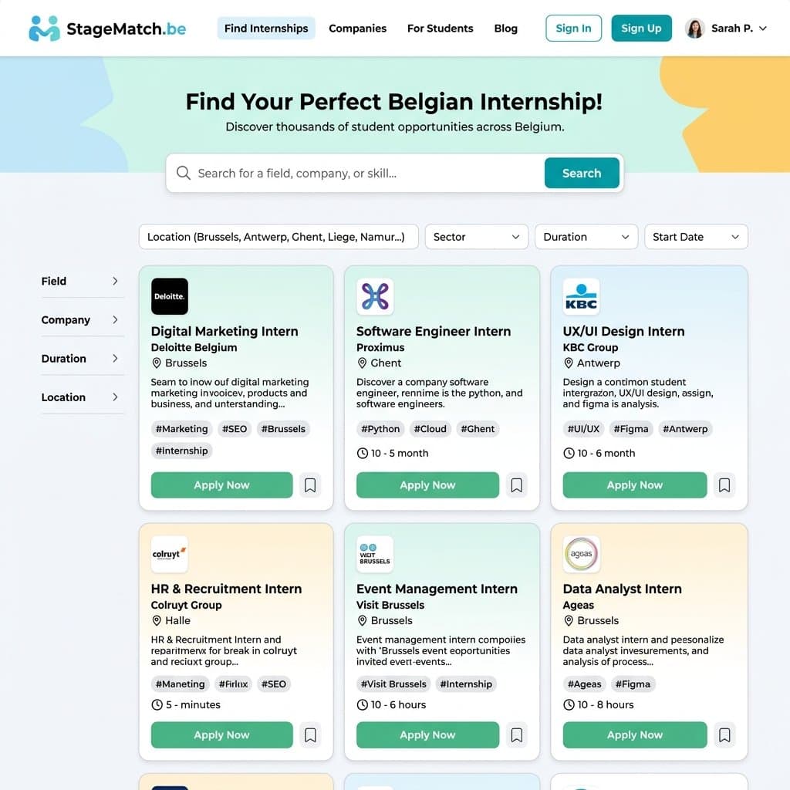Click Sarah P. profile avatar
The height and width of the screenshot is (790, 790).
(x=695, y=29)
